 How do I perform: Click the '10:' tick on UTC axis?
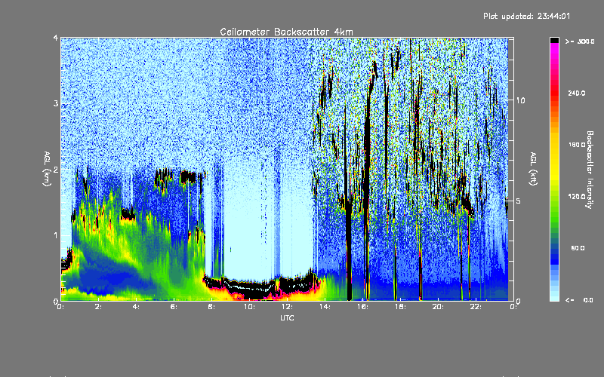(x=249, y=307)
